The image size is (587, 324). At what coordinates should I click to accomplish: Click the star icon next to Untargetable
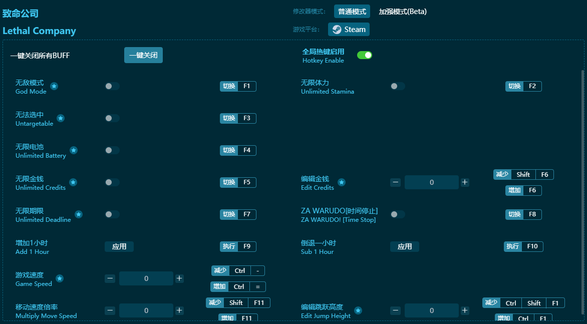[61, 118]
